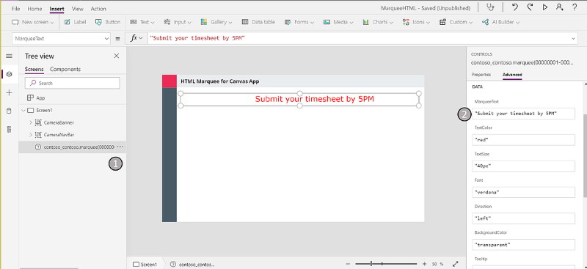Switch to the Components tab

pyautogui.click(x=65, y=69)
